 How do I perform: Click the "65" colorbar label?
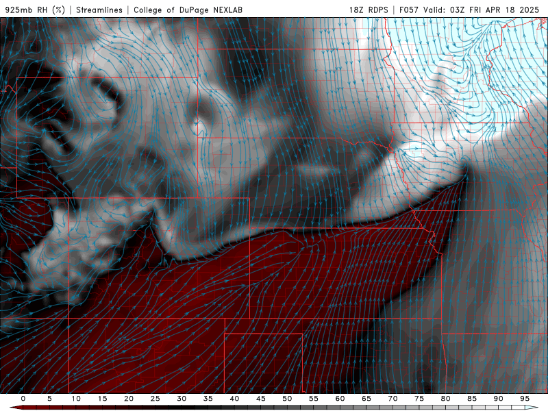pyautogui.click(x=366, y=399)
